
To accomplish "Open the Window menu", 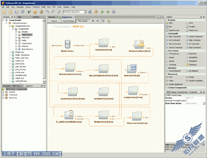I will (x=66, y=7).
